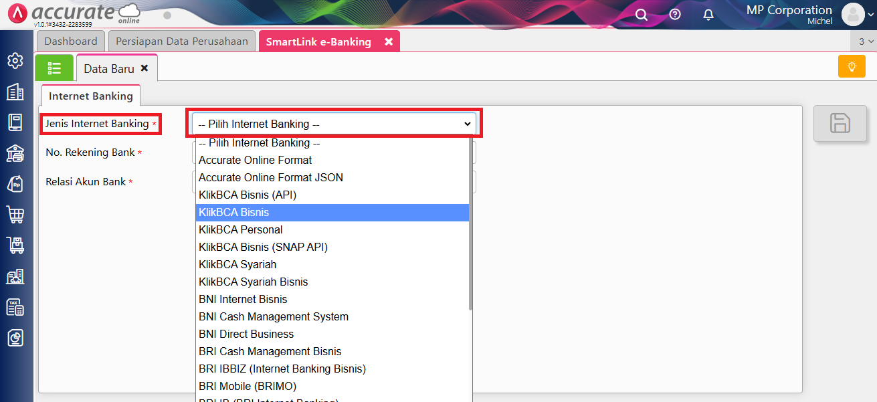The width and height of the screenshot is (877, 402).
Task: Open the tax calculator sidebar icon
Action: pyautogui.click(x=15, y=307)
